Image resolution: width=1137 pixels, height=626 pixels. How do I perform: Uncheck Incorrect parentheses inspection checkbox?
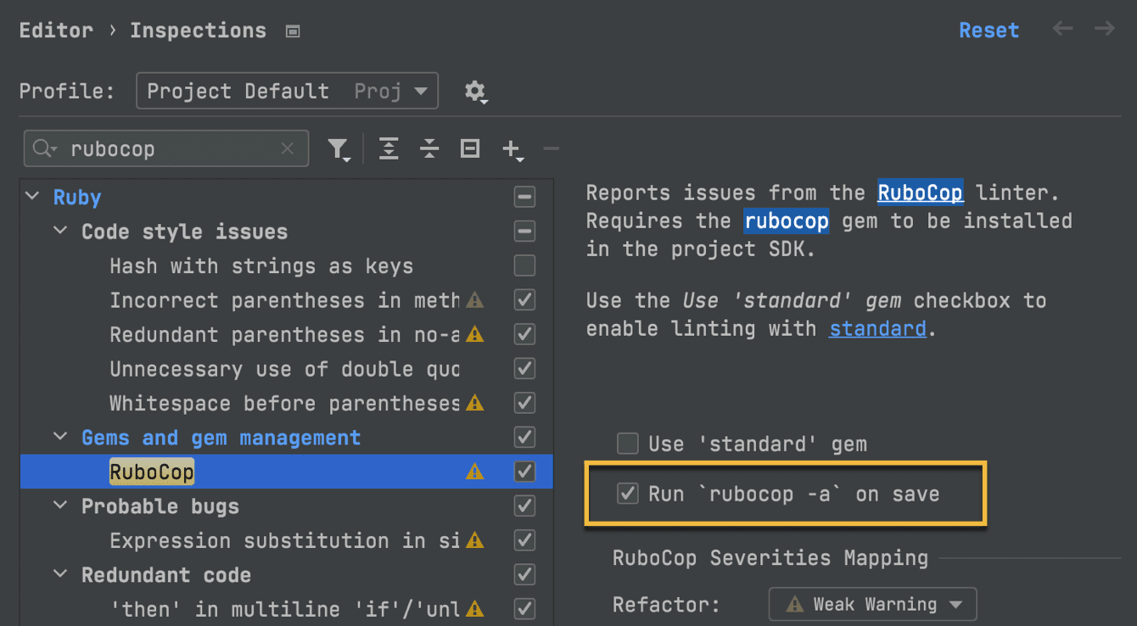(525, 300)
